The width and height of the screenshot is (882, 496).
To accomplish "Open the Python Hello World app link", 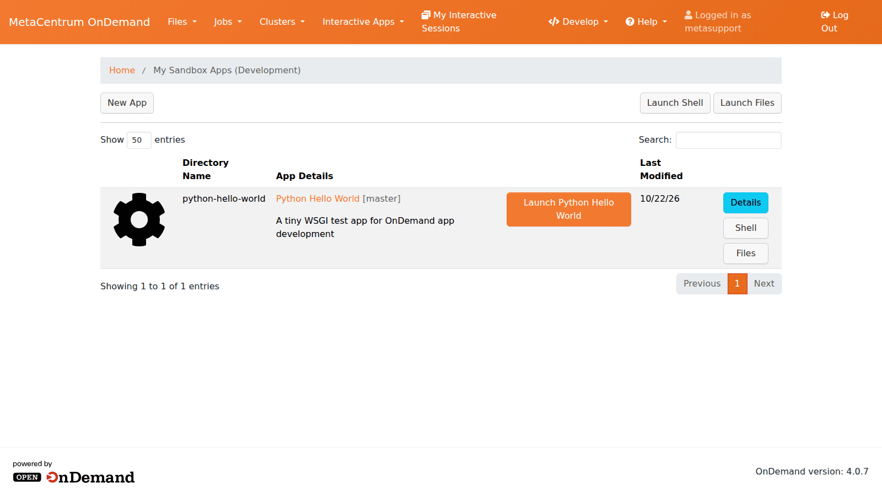I will [x=318, y=199].
